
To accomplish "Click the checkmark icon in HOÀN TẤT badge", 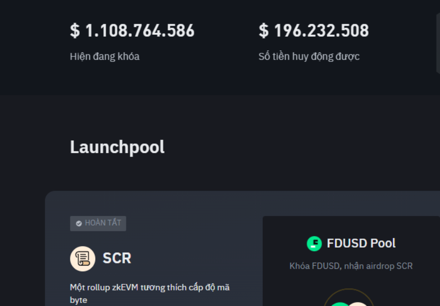I will point(79,223).
